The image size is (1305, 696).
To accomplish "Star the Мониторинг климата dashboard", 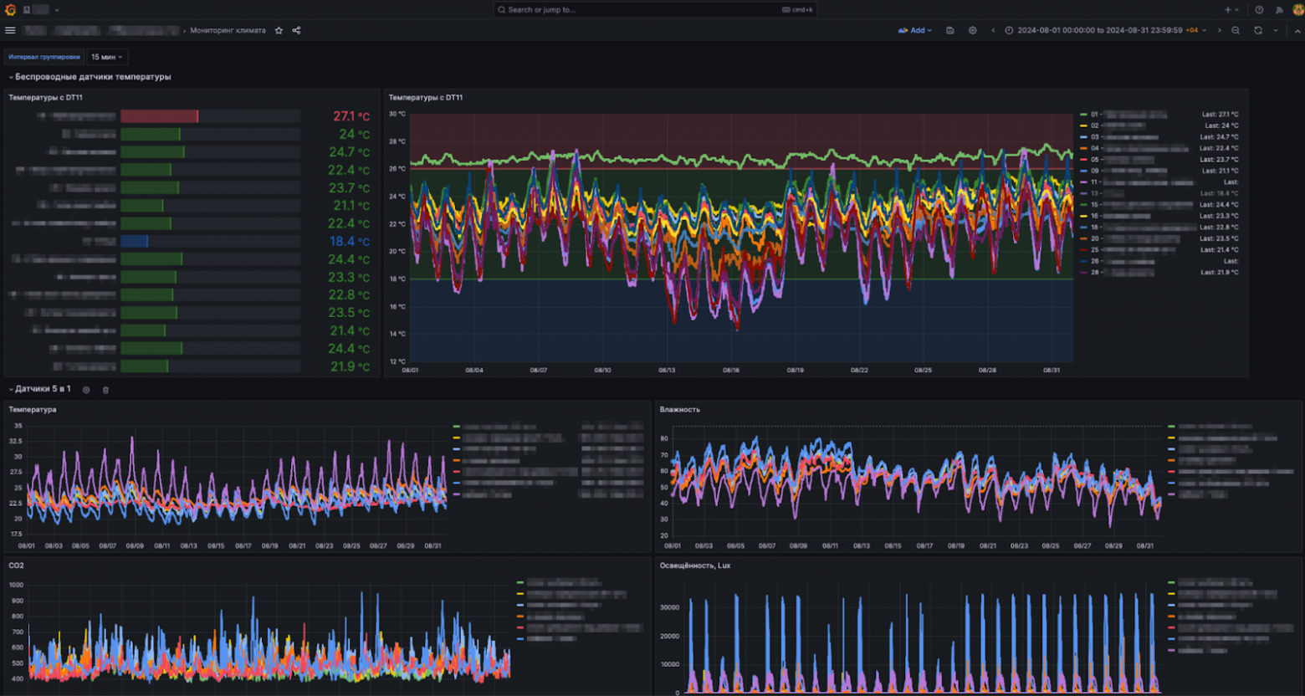I will coord(279,30).
